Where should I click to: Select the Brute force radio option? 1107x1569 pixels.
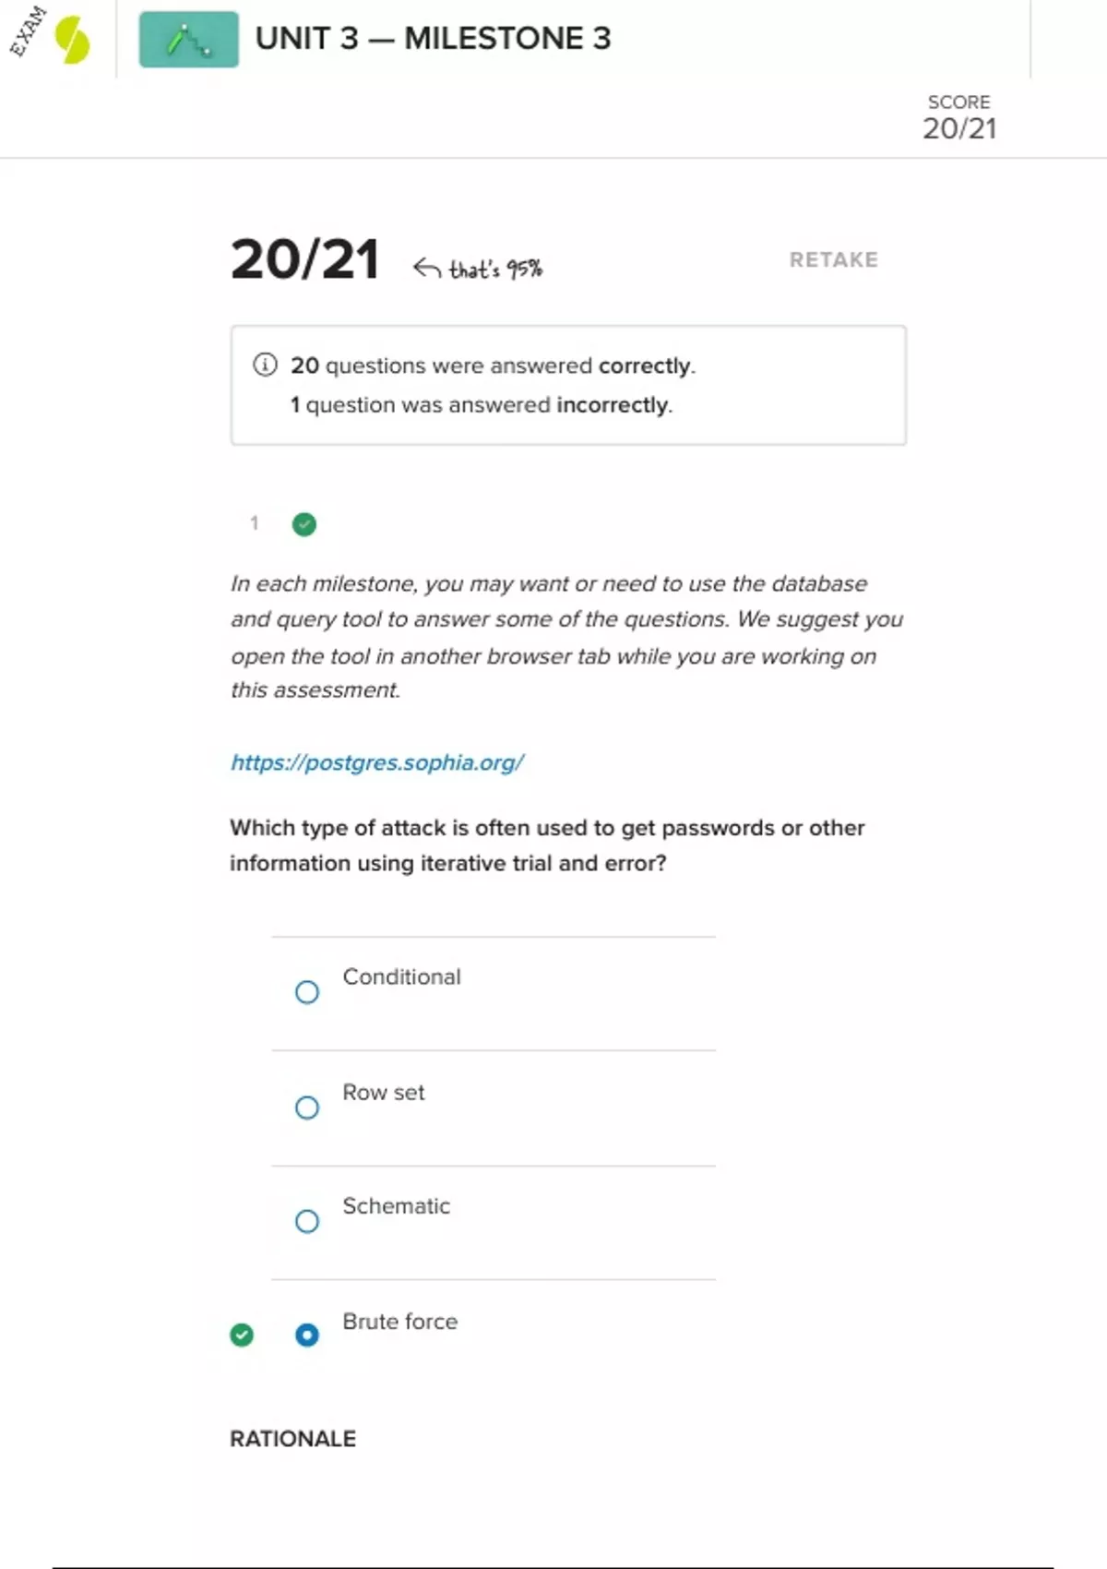click(307, 1335)
